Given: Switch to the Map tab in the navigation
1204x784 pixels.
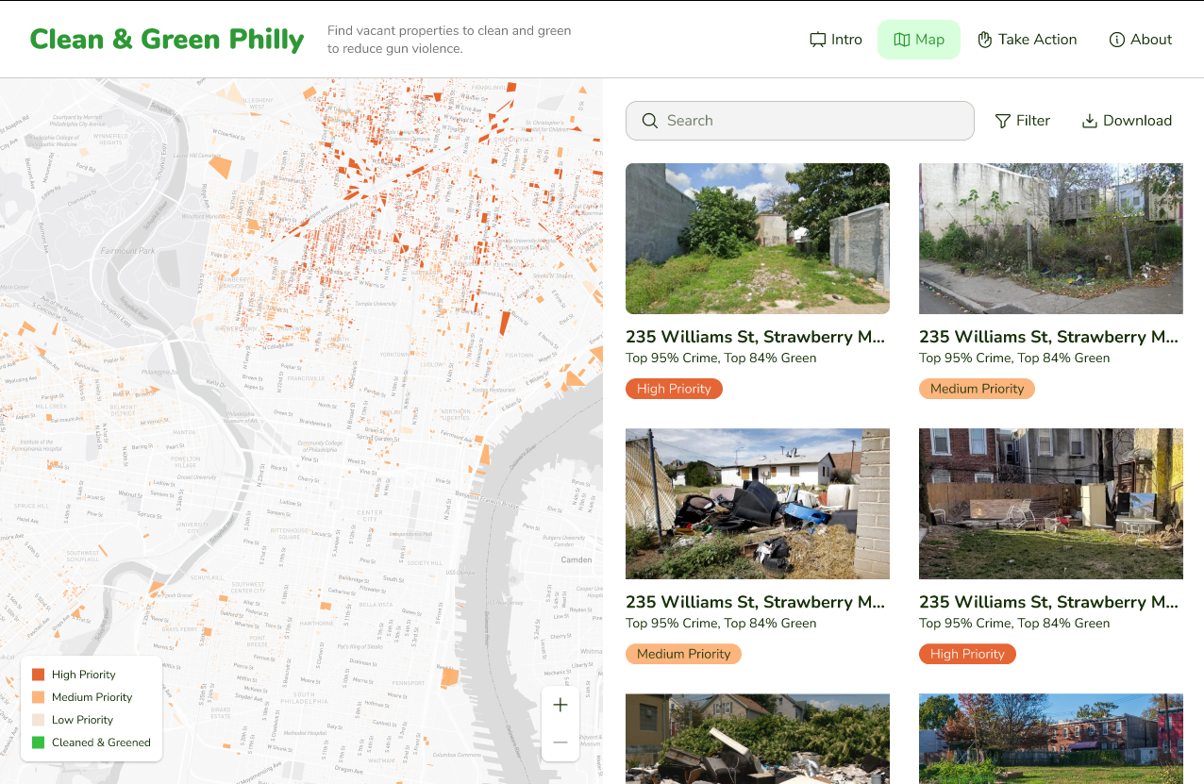Looking at the screenshot, I should pos(919,39).
